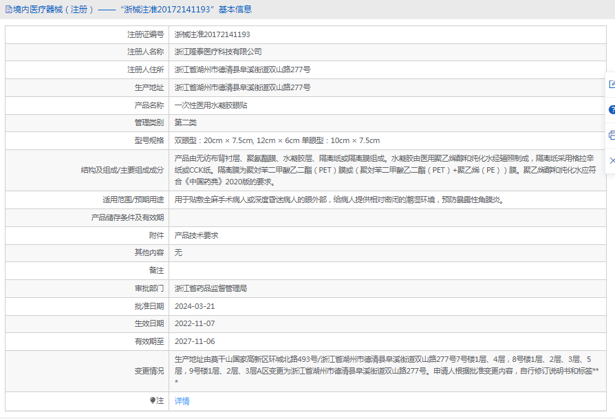The image size is (615, 419).
Task: Open the 详情 details link
Action: point(182,400)
